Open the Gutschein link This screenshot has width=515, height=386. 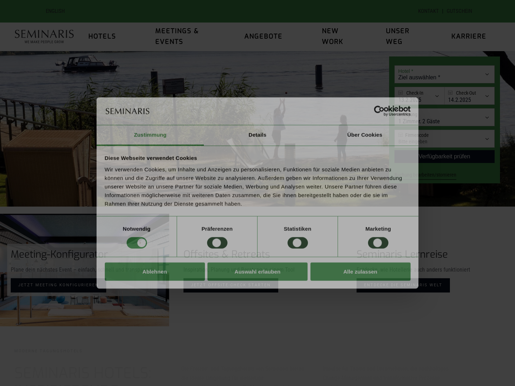coord(459,11)
